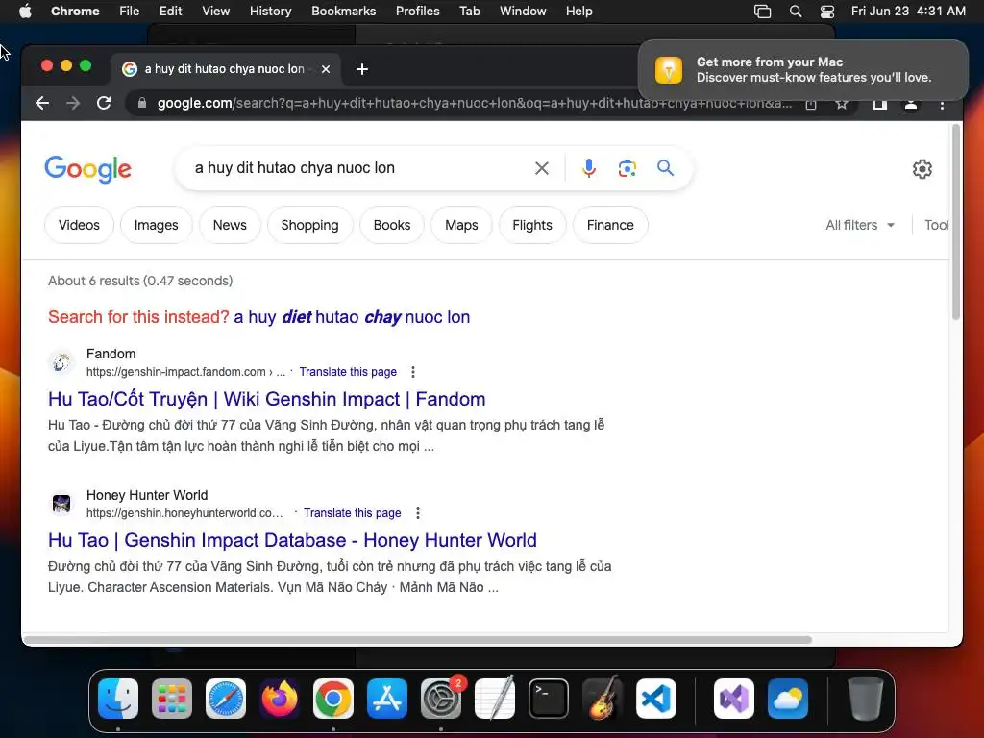Launch Safari from the dock
984x738 pixels.
tap(226, 699)
